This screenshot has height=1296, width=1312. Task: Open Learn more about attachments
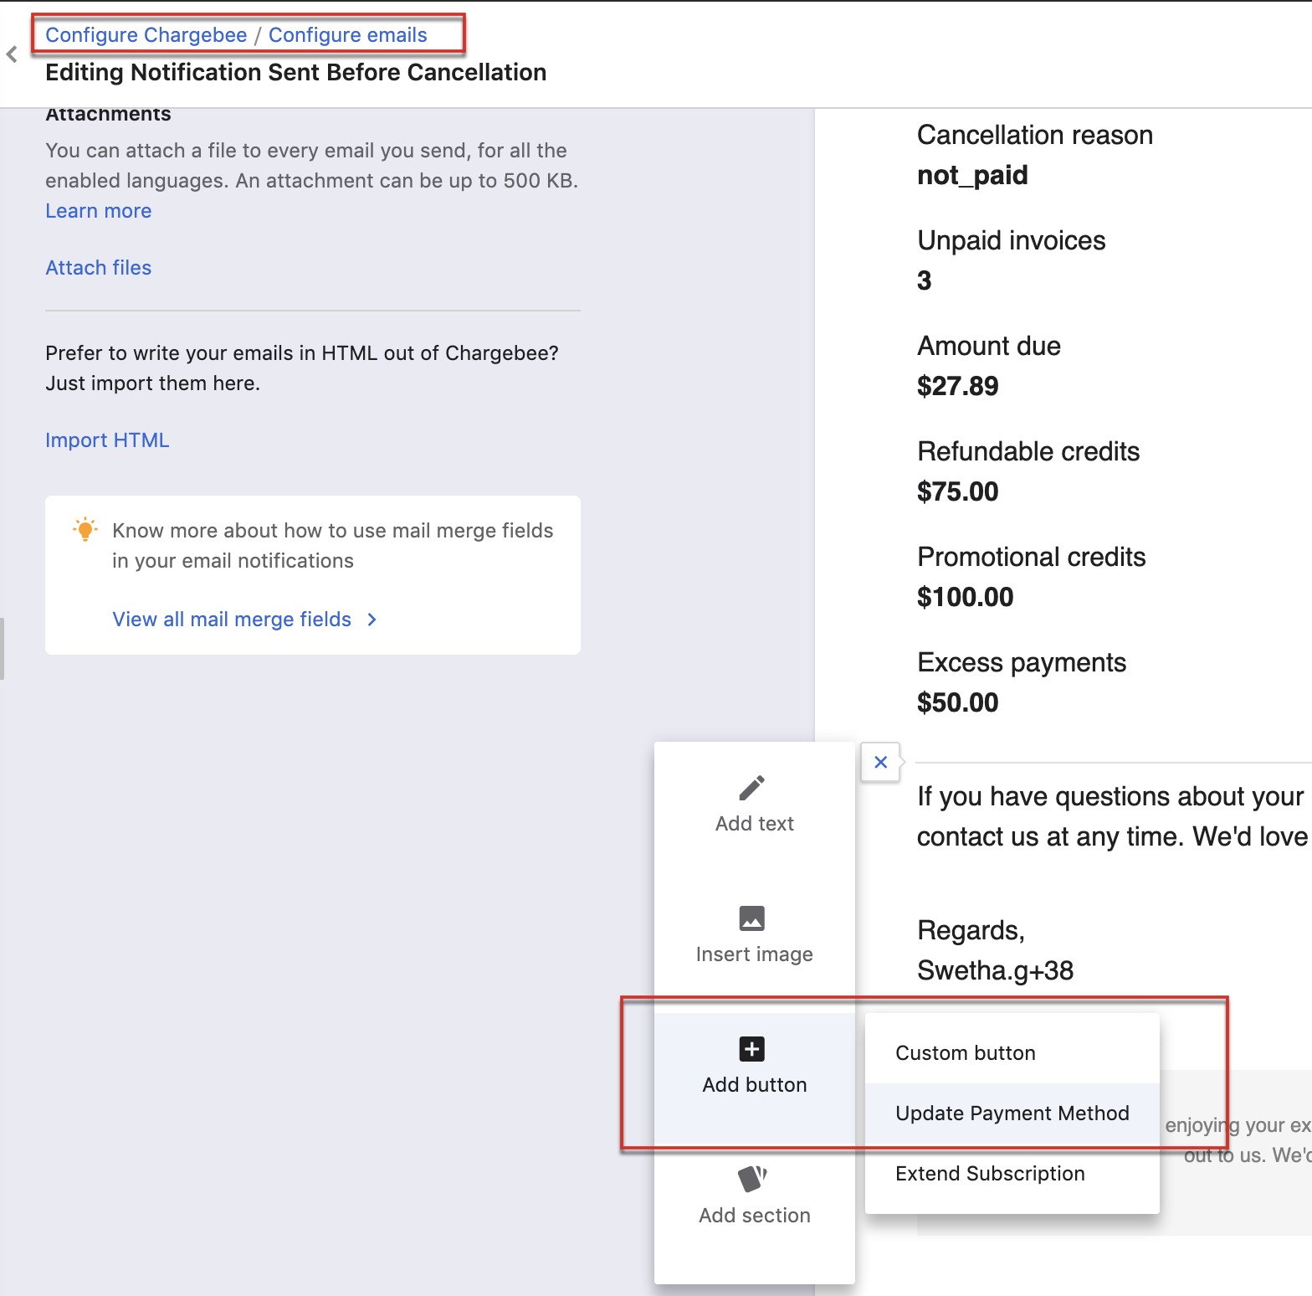pos(99,211)
